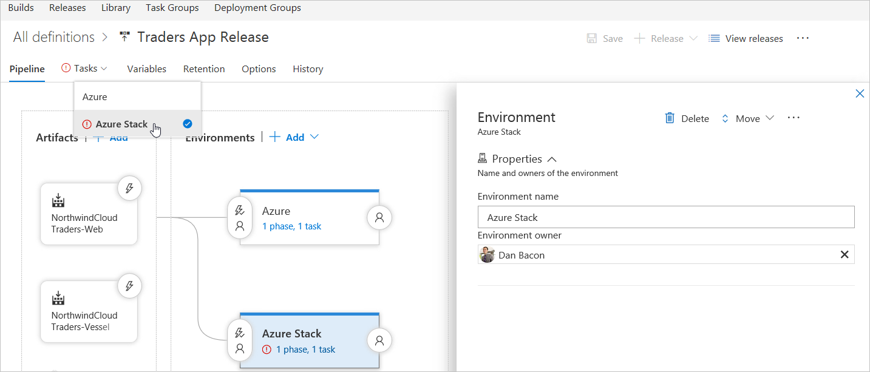The height and width of the screenshot is (372, 870).
Task: Open post-deployment approvers for Azure Stack environment
Action: pos(379,340)
